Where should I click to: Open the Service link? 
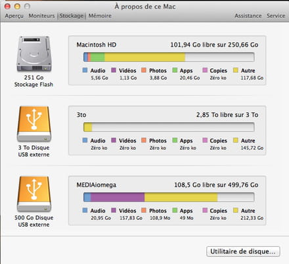point(276,16)
